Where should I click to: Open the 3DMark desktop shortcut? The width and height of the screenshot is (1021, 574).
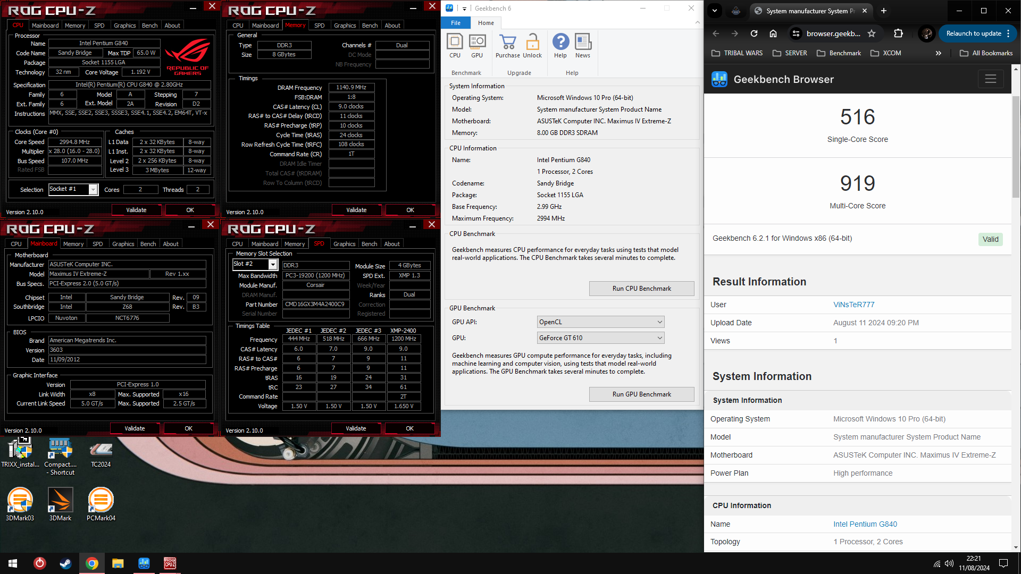point(60,504)
